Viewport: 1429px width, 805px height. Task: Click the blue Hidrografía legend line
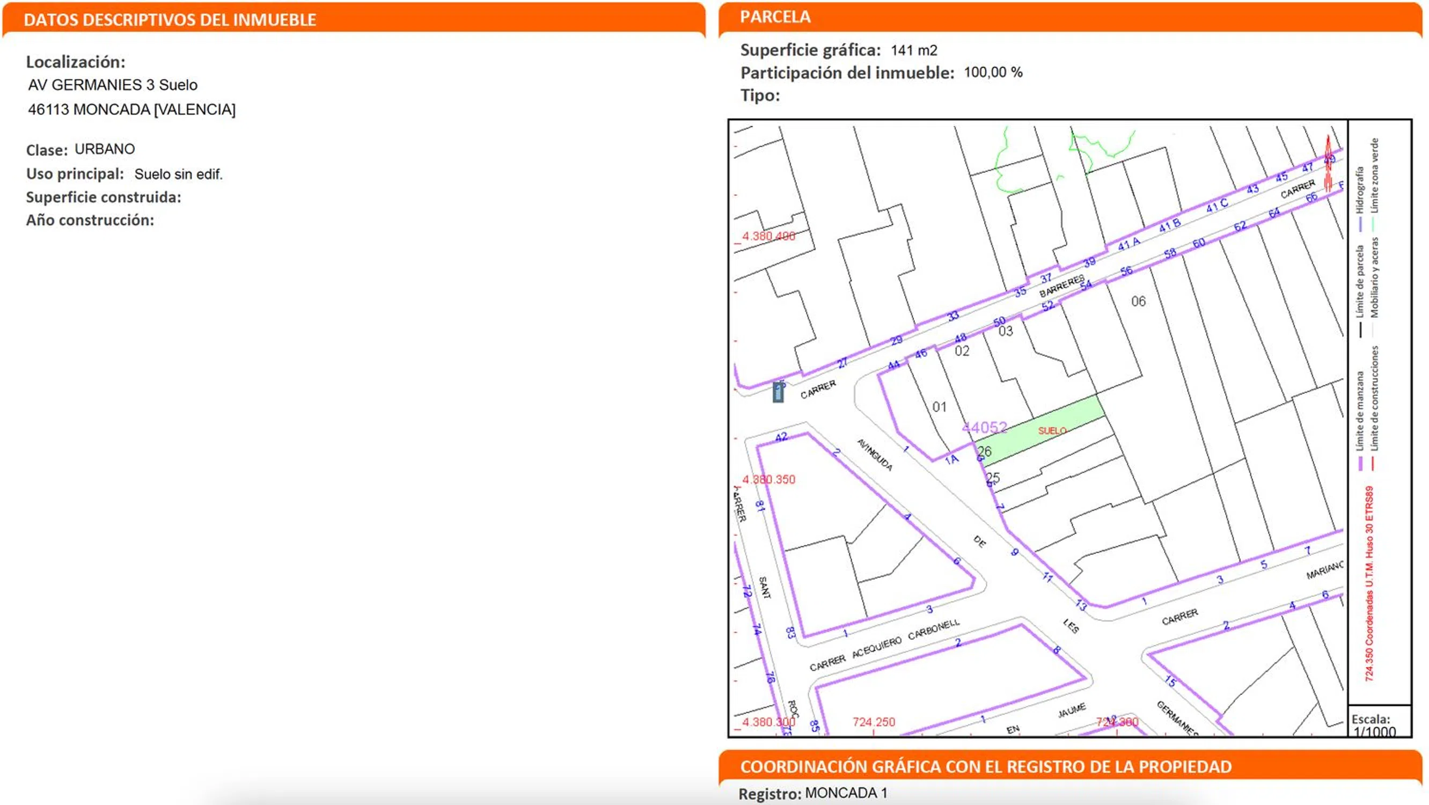(1360, 224)
